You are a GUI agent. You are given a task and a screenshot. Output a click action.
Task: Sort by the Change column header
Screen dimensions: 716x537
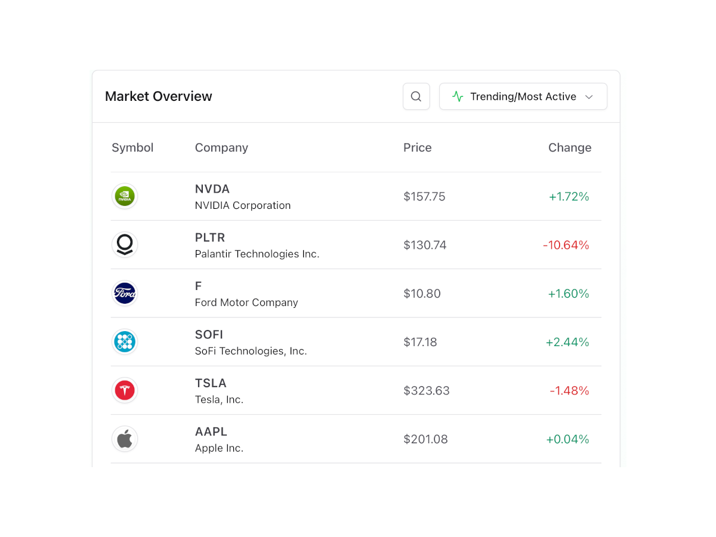point(570,147)
